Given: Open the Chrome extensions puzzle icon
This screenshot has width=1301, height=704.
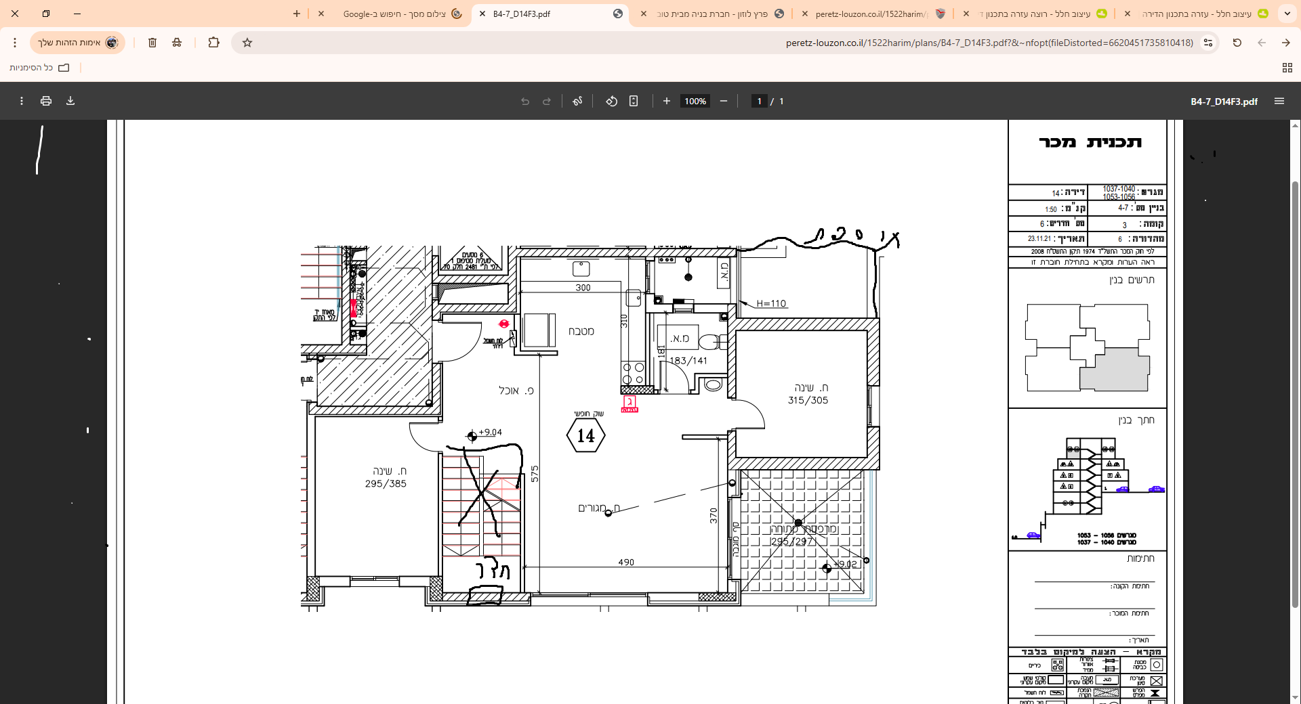Looking at the screenshot, I should coord(213,43).
